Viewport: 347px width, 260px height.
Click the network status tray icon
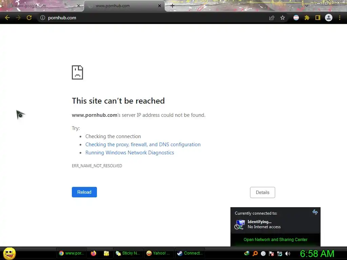click(x=280, y=253)
